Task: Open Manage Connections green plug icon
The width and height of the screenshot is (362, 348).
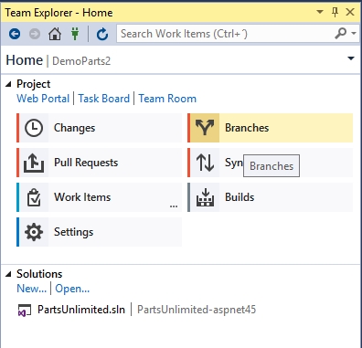Action: click(x=75, y=34)
